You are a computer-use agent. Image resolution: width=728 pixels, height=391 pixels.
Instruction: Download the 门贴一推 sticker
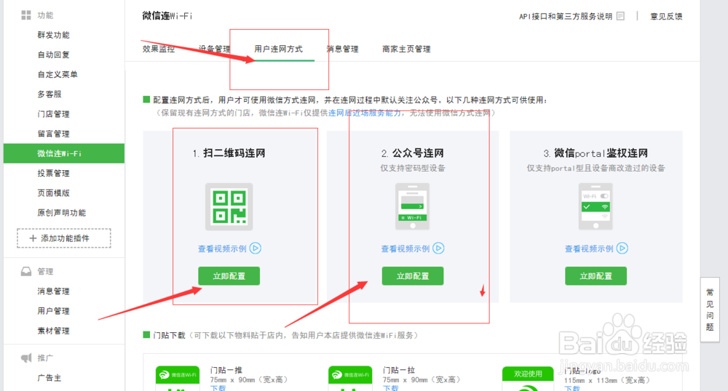[218, 388]
